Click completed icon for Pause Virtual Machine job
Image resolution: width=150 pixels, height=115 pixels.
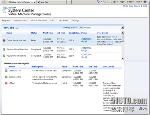[4, 56]
